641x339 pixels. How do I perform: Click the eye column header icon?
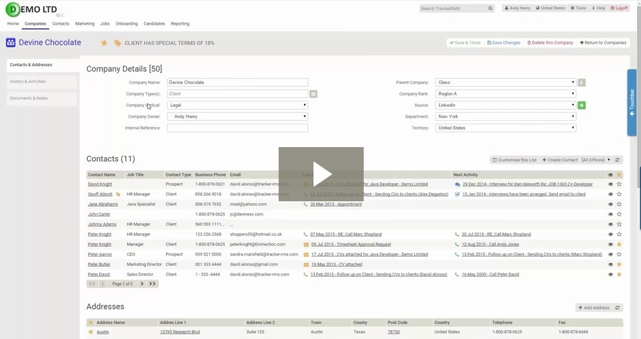(x=610, y=175)
